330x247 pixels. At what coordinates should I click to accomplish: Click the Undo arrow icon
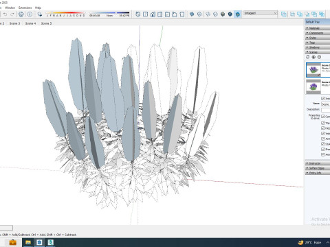tap(5, 14)
